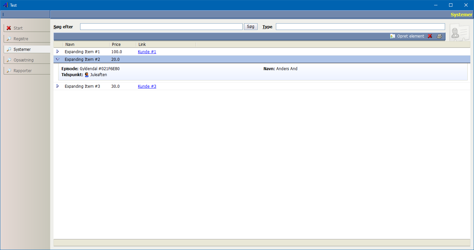This screenshot has width=474, height=250.
Task: Expand Expanding Item #1 row
Action: coord(58,52)
